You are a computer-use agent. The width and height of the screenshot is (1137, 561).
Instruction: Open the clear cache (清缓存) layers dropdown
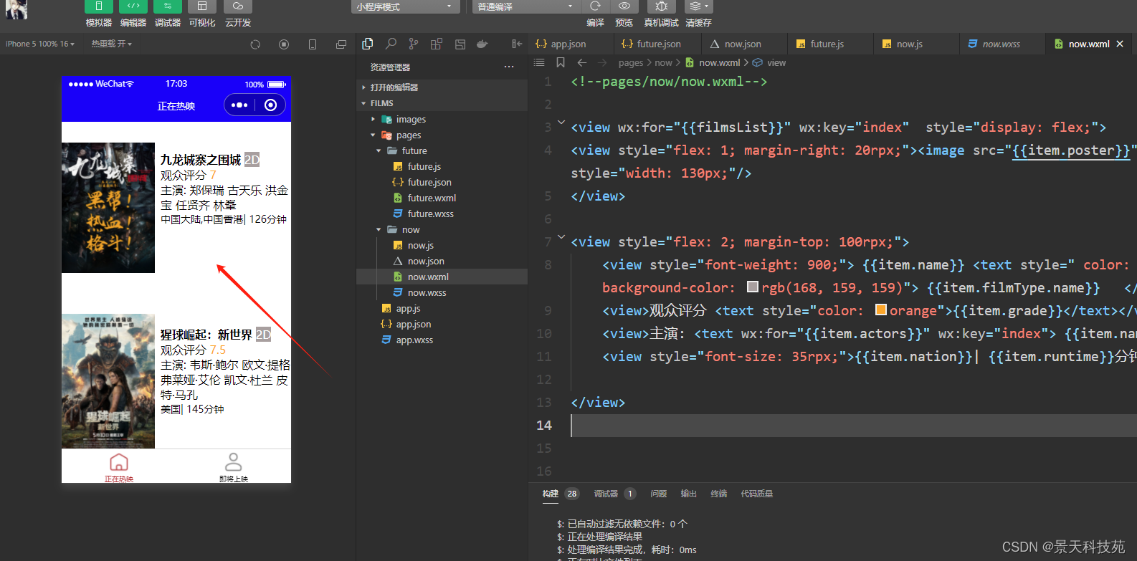coord(698,6)
